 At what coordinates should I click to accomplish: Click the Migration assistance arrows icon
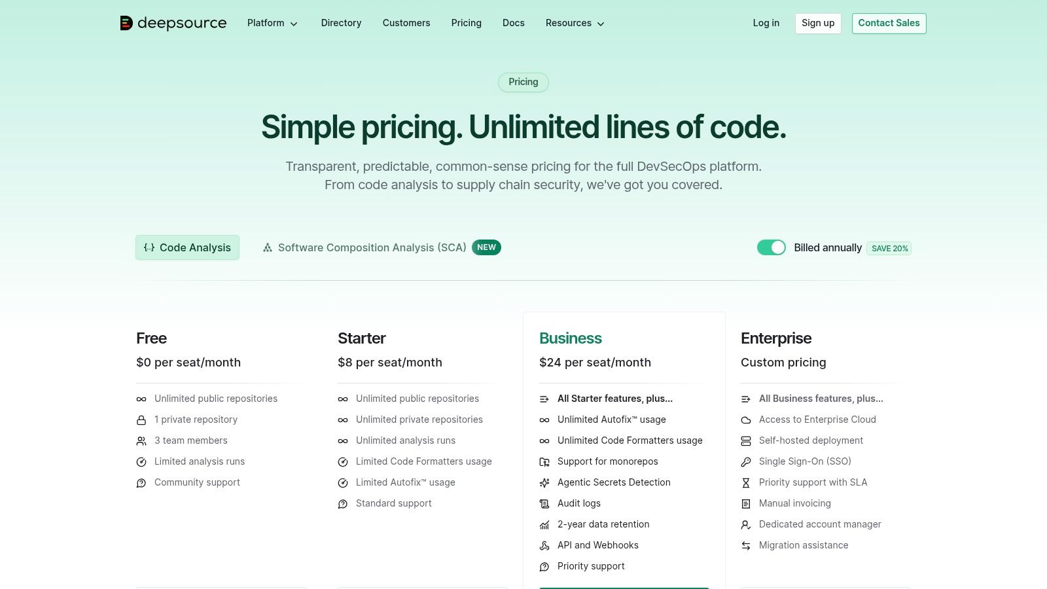(x=746, y=546)
